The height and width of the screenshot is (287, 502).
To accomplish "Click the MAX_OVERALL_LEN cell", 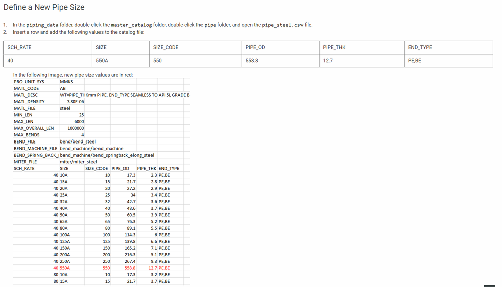I will (x=34, y=128).
